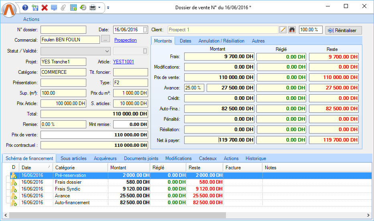The image size is (374, 221).
Task: Open the print options dropdown arrow
Action: coord(99,7)
